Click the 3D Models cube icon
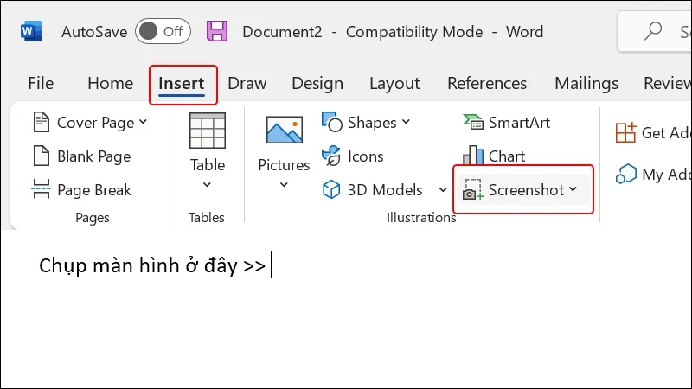 pyautogui.click(x=331, y=189)
